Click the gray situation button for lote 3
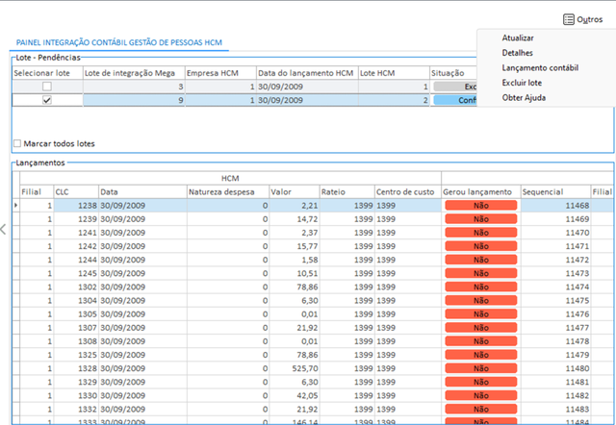The image size is (616, 425). (454, 87)
